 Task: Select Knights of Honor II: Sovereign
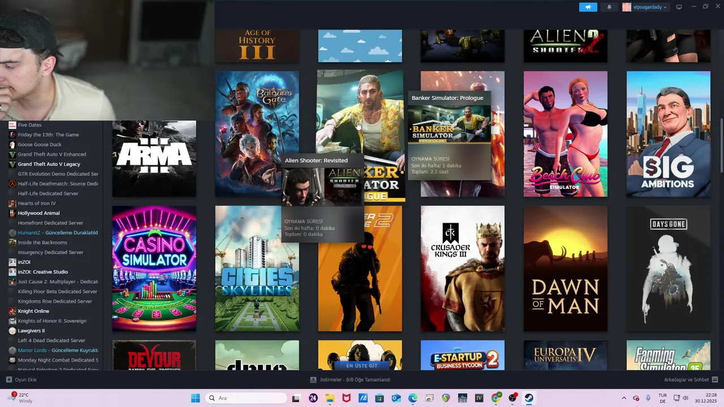coord(51,321)
